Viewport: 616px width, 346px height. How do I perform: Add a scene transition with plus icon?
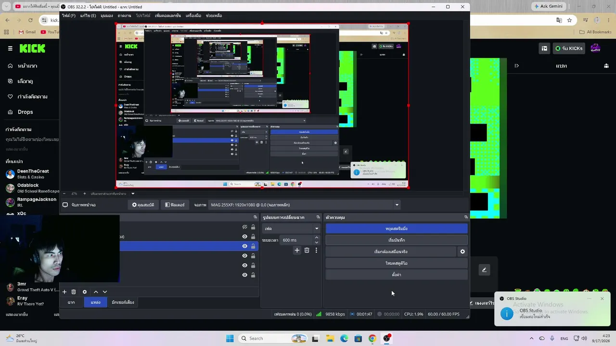click(297, 250)
